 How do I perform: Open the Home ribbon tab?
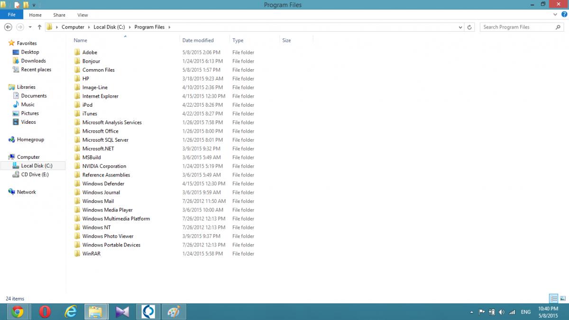point(35,15)
